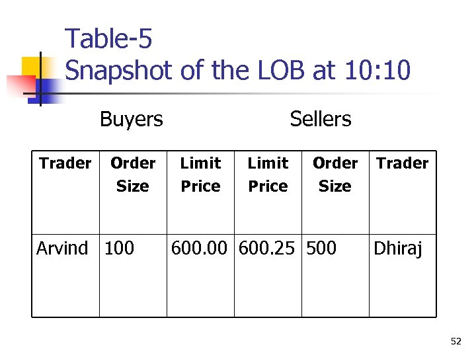The width and height of the screenshot is (476, 357).
Task: Select the Trader header above Arvind
Action: [65, 163]
